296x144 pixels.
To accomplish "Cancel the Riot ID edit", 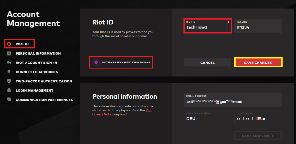I will pos(207,63).
